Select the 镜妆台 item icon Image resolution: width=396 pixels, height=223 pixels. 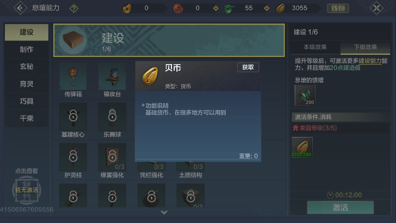(112, 76)
